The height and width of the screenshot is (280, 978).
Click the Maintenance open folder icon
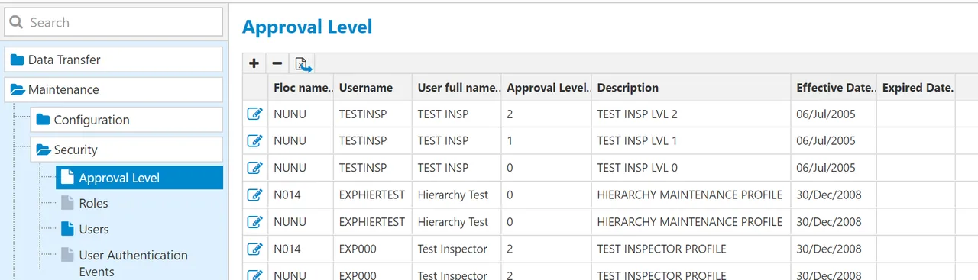[18, 90]
